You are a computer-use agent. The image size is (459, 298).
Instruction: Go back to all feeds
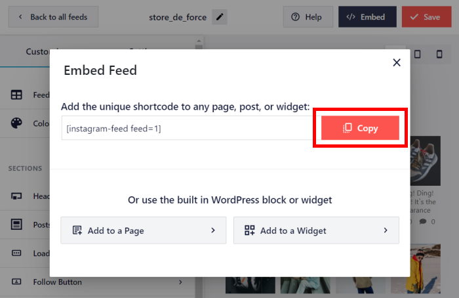pyautogui.click(x=54, y=17)
